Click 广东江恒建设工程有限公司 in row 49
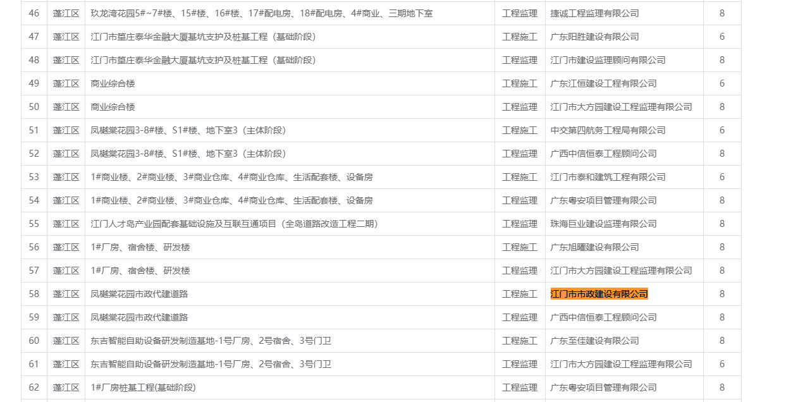 click(x=603, y=83)
